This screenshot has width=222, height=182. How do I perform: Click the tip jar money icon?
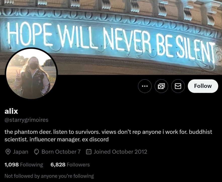(161, 86)
